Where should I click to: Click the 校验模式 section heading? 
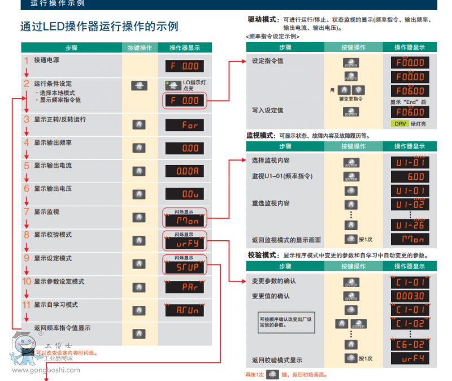pos(263,255)
